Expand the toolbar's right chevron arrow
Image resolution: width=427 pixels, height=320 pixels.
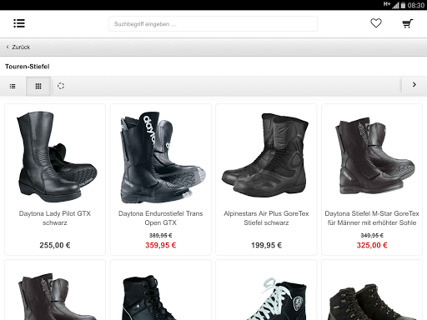click(x=414, y=85)
